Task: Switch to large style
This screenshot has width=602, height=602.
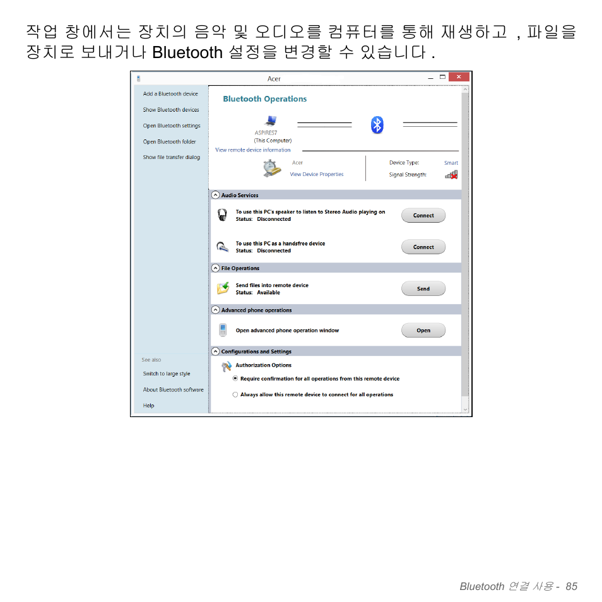Action: click(x=167, y=374)
